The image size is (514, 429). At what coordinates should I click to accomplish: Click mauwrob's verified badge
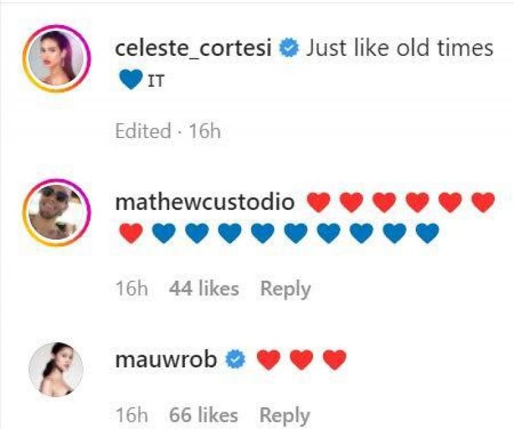(235, 360)
